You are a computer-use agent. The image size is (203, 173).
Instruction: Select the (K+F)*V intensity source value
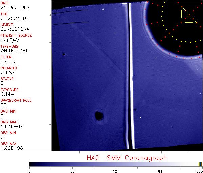[x=9, y=40]
